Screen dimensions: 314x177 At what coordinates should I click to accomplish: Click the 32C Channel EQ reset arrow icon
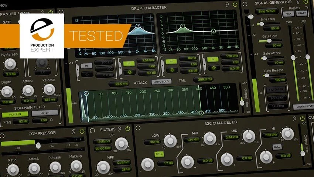click(x=138, y=128)
